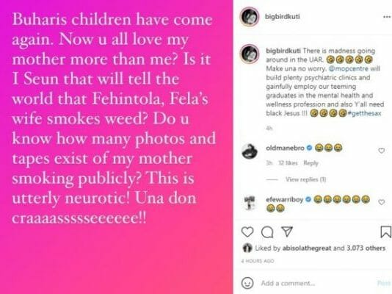Open bigbirdkuti profile from header username
This screenshot has width=392, height=294.
pos(282,16)
